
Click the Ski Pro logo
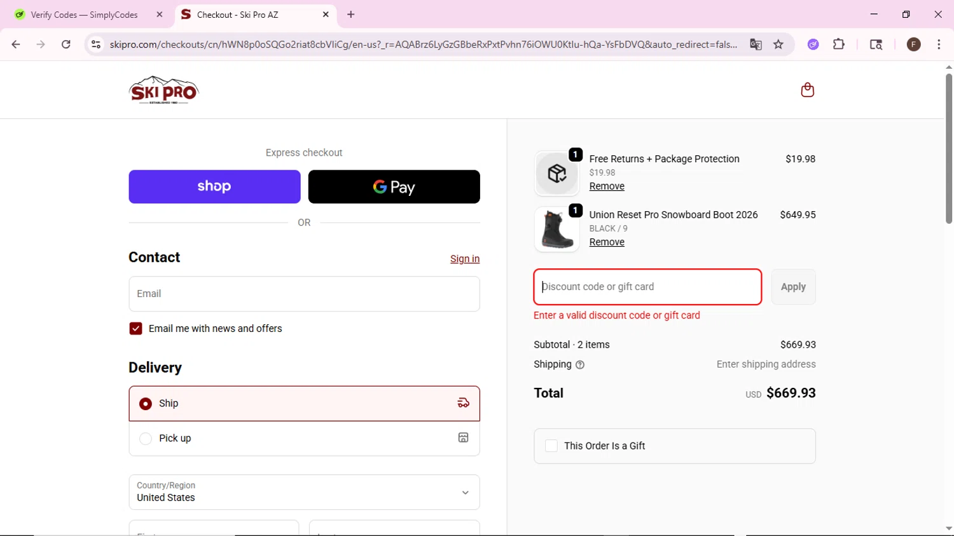pyautogui.click(x=163, y=90)
